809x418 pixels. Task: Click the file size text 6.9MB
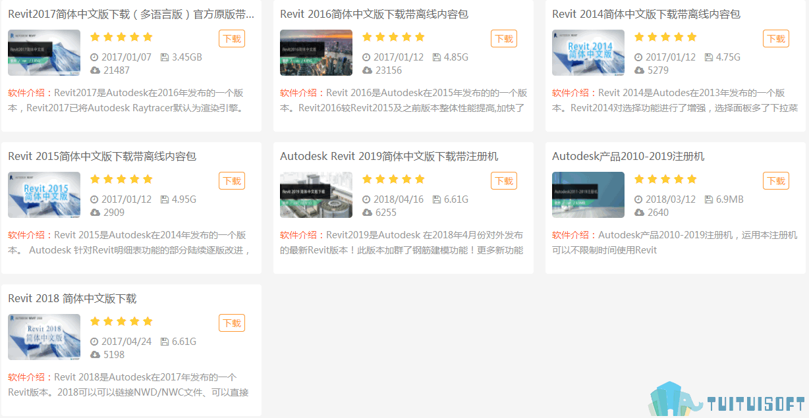click(x=730, y=199)
